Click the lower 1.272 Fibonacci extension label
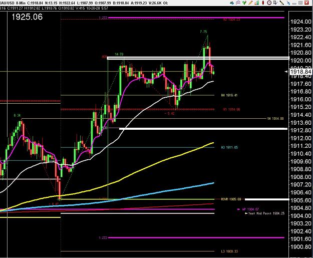Viewport: 313px width, 258px height. 103,238
